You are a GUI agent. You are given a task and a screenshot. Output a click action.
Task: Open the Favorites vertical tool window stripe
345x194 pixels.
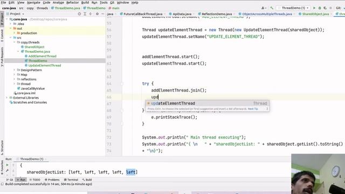pyautogui.click(x=2, y=168)
